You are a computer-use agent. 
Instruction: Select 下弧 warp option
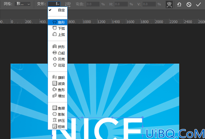(x=58, y=29)
